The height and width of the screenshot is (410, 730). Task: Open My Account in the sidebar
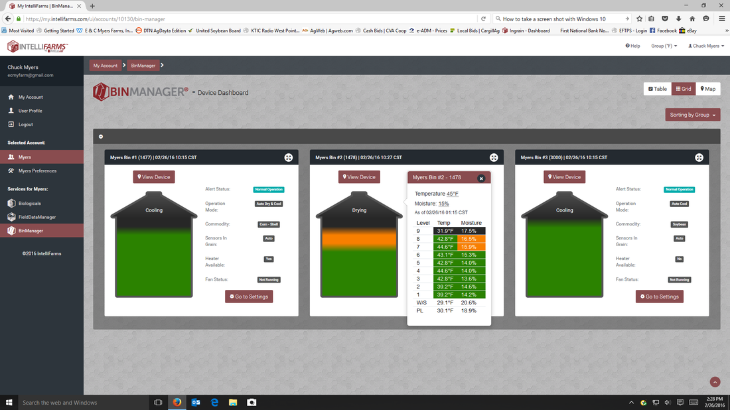coord(31,98)
